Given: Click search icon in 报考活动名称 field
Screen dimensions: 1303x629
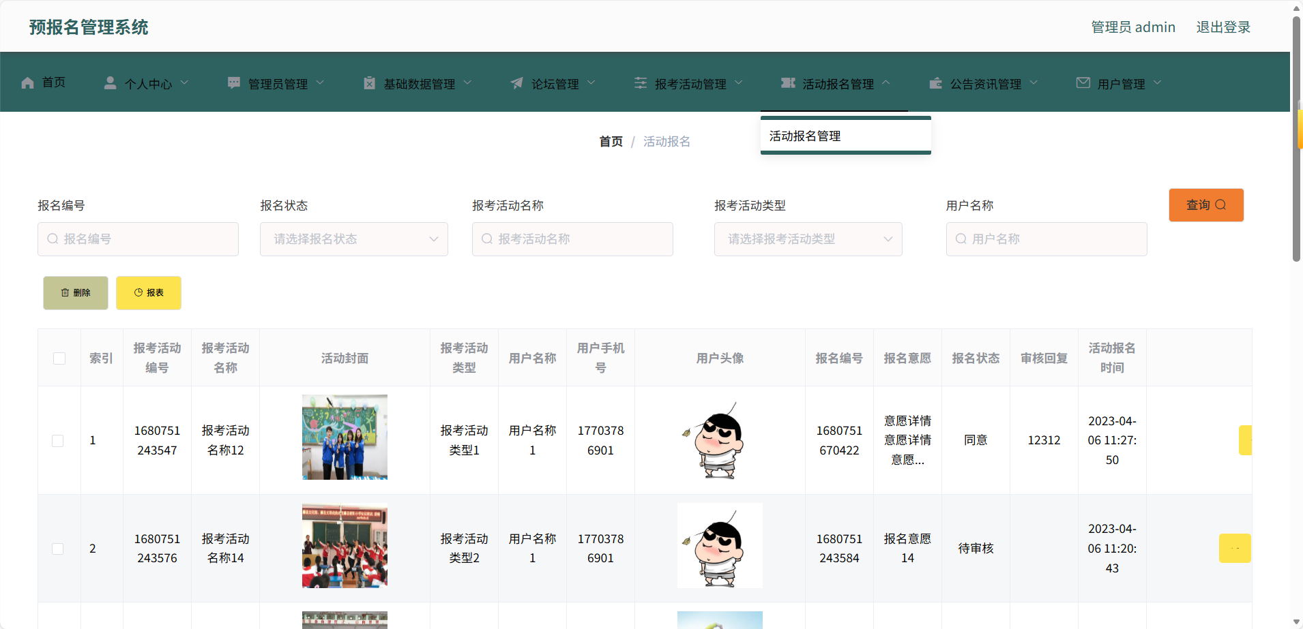Looking at the screenshot, I should [x=487, y=239].
